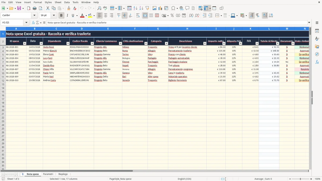Image resolution: width=322 pixels, height=181 pixels.
Task: Run the Spelling check icon
Action: point(105,8)
